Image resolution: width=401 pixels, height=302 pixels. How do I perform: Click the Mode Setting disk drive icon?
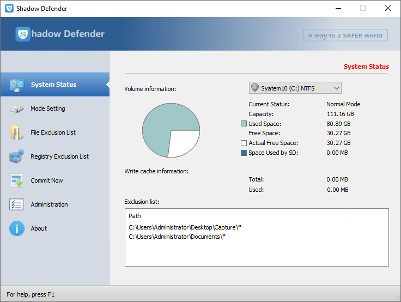(x=17, y=109)
